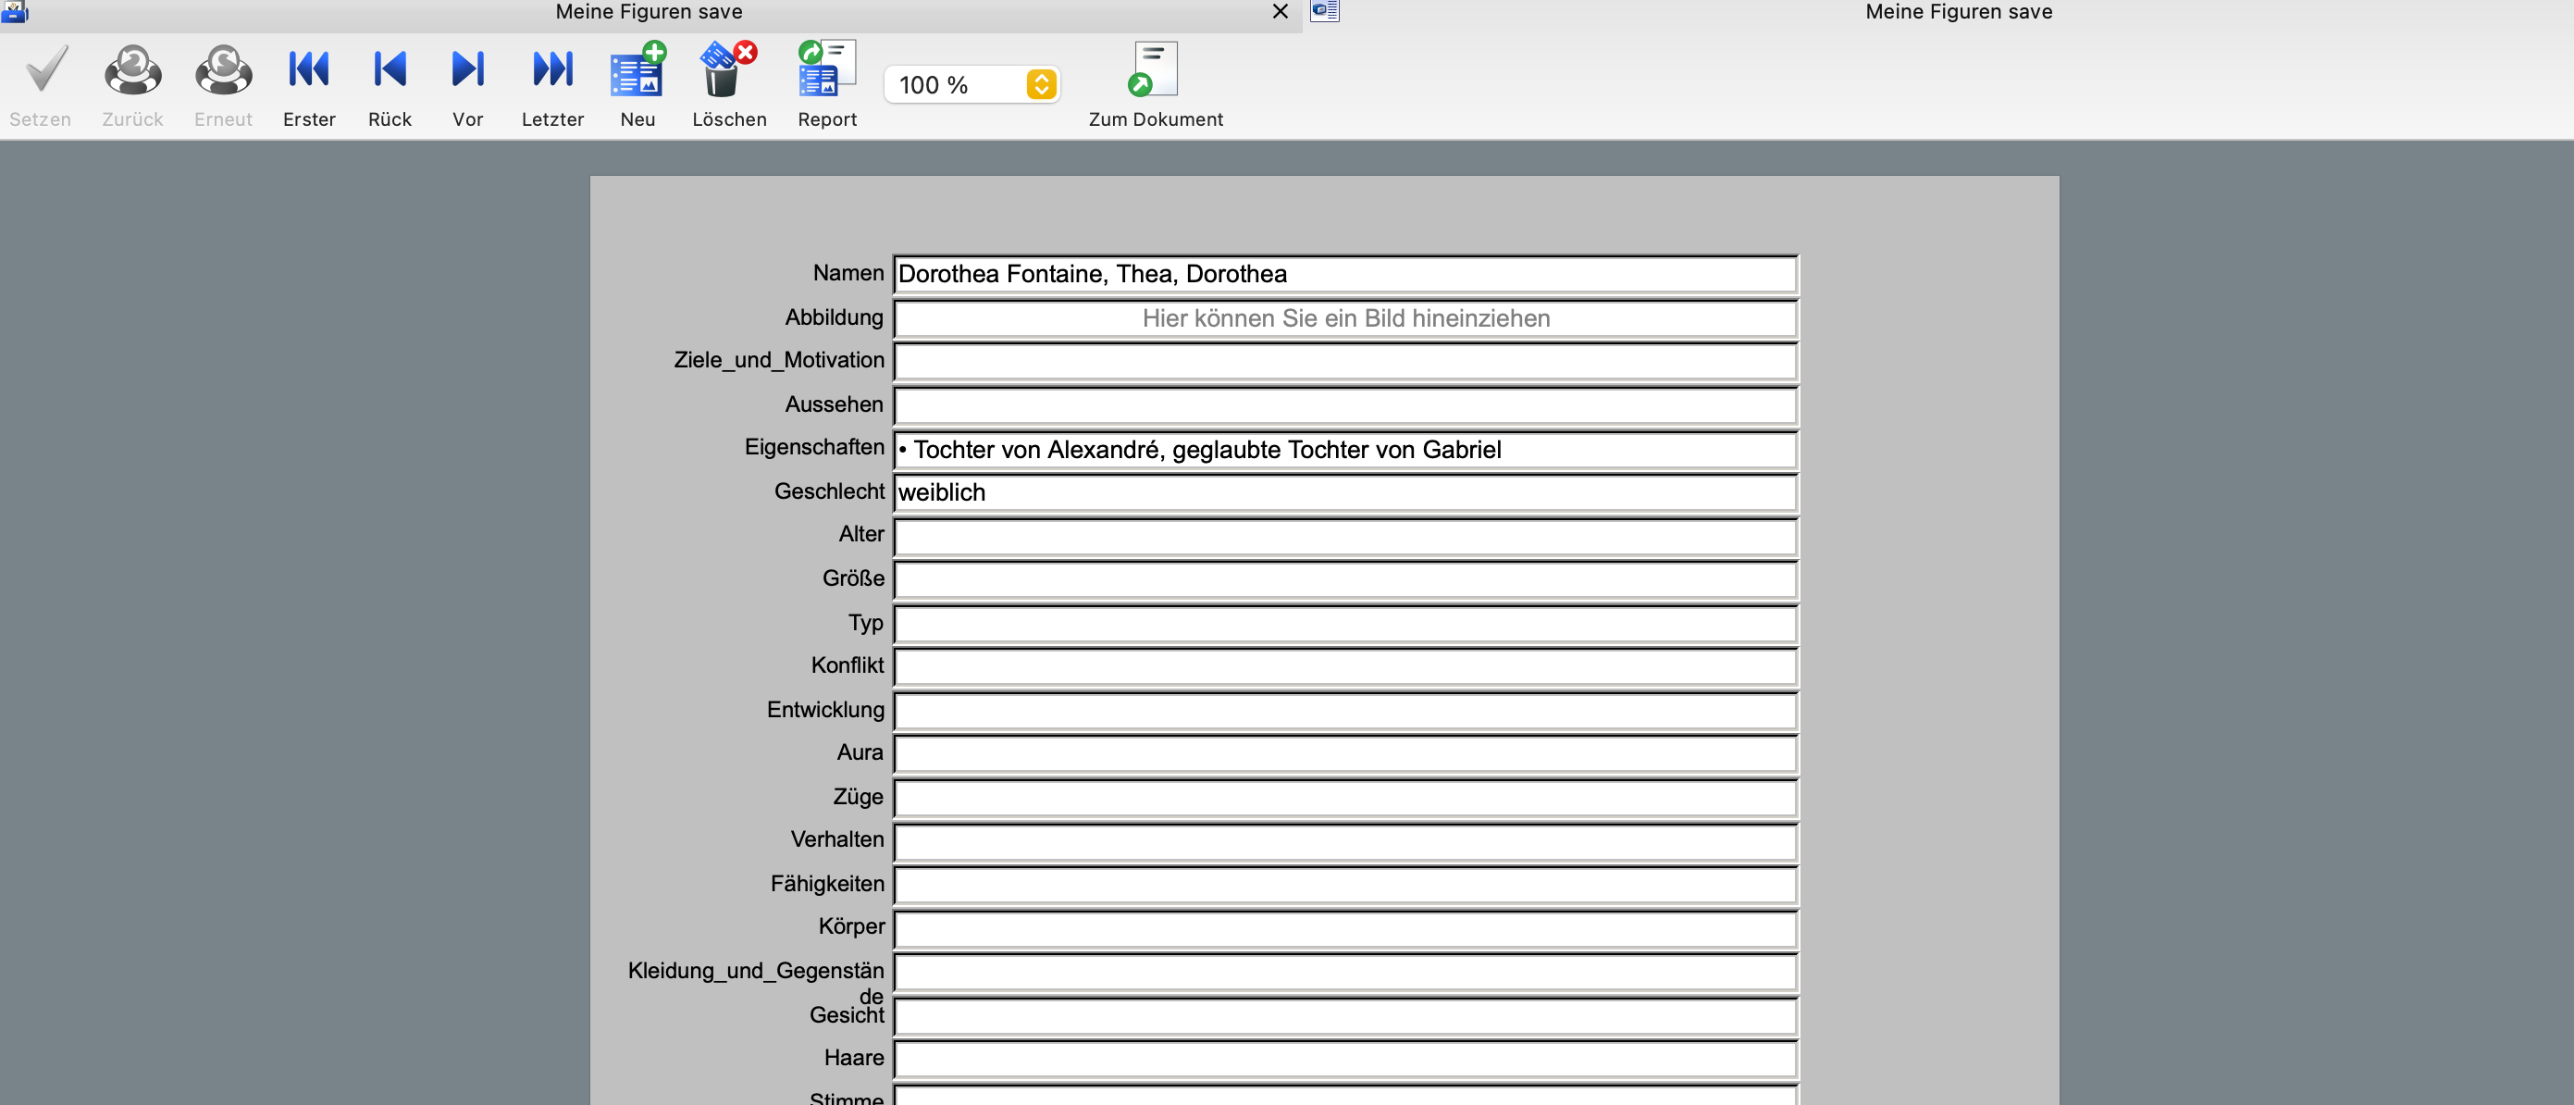The height and width of the screenshot is (1105, 2574).
Task: Click into the Namen field
Action: 1345,275
